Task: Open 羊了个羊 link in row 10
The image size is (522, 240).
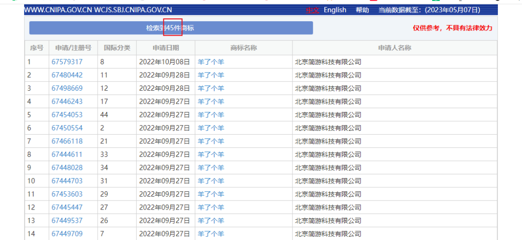Action: point(211,181)
